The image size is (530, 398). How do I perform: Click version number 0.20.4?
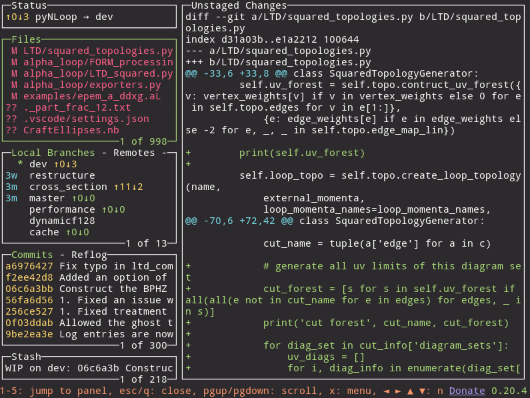coord(509,391)
